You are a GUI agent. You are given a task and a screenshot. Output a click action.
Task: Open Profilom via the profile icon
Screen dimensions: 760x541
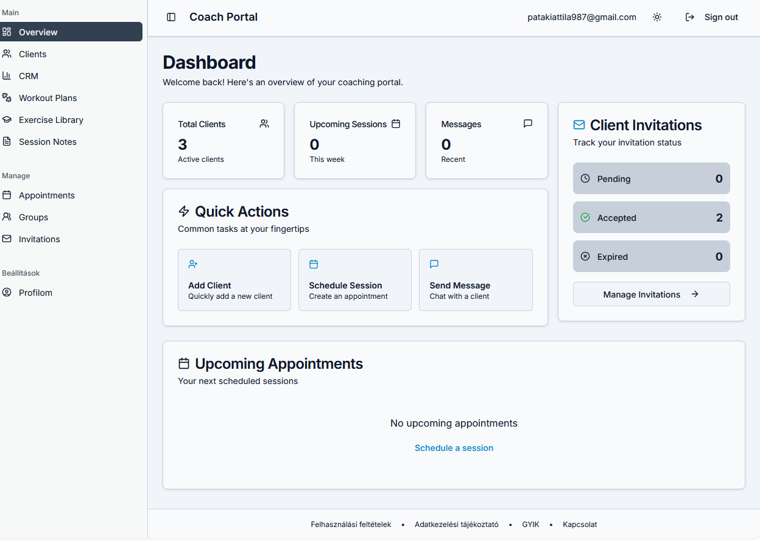tap(7, 292)
